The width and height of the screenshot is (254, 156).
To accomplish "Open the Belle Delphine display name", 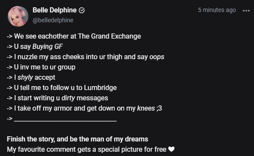I will (55, 10).
